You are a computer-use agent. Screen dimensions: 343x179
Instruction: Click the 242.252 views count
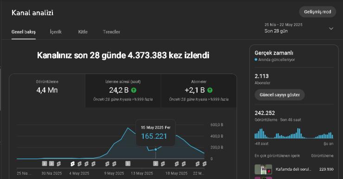click(265, 113)
